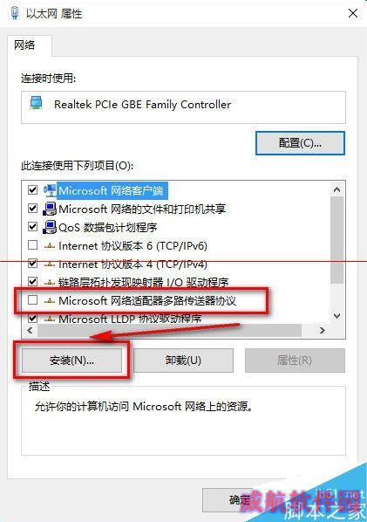The height and width of the screenshot is (522, 367).
Task: Open adapter settings with 配置(C)... button
Action: coord(300,143)
